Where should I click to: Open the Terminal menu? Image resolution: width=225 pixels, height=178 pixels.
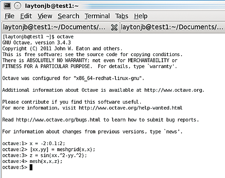(x=97, y=16)
